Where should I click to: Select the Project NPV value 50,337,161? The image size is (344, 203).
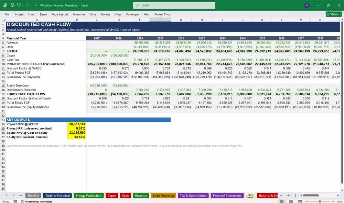[x=77, y=124]
